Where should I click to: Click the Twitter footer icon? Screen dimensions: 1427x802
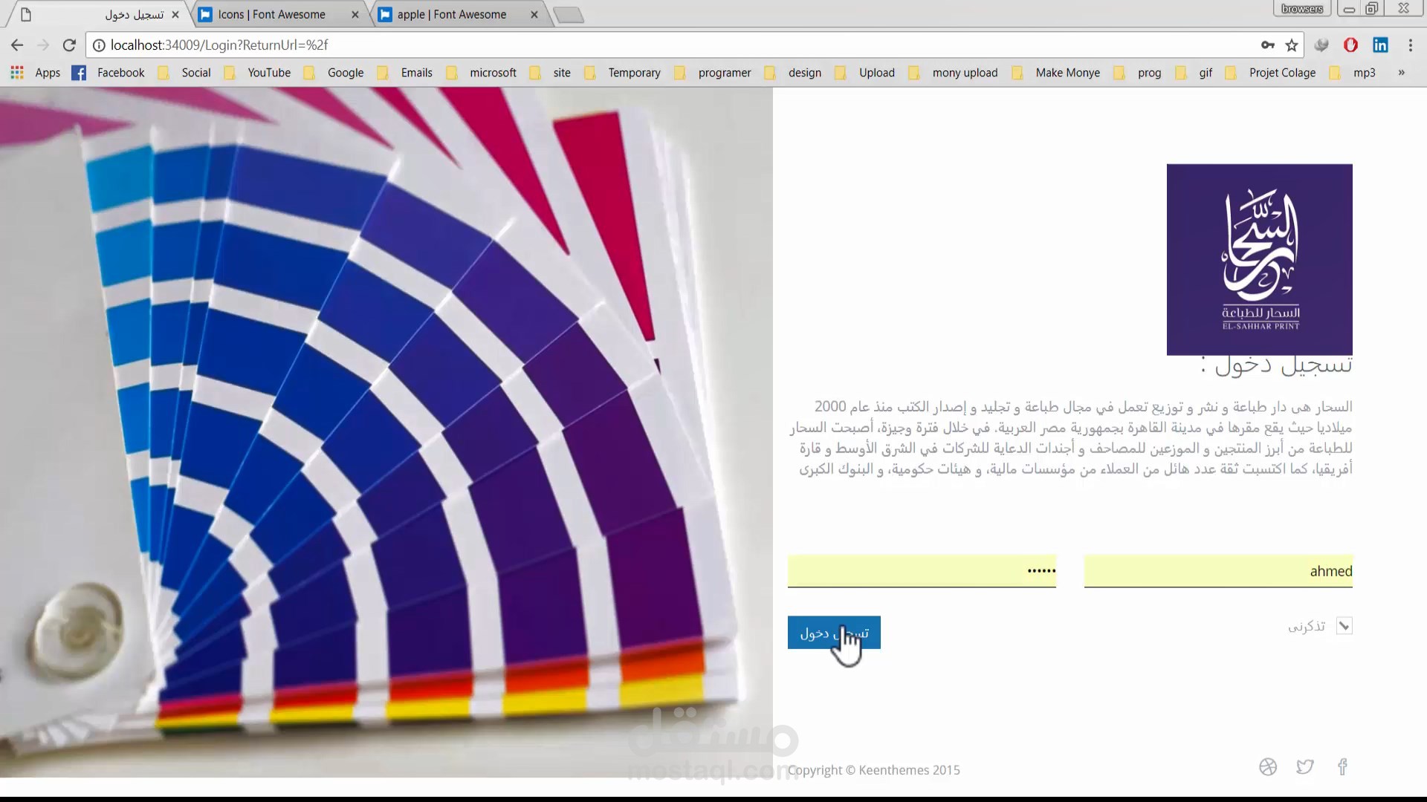tap(1305, 766)
